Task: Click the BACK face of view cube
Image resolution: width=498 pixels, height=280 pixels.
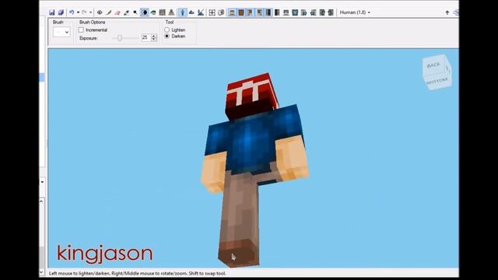Action: [433, 65]
